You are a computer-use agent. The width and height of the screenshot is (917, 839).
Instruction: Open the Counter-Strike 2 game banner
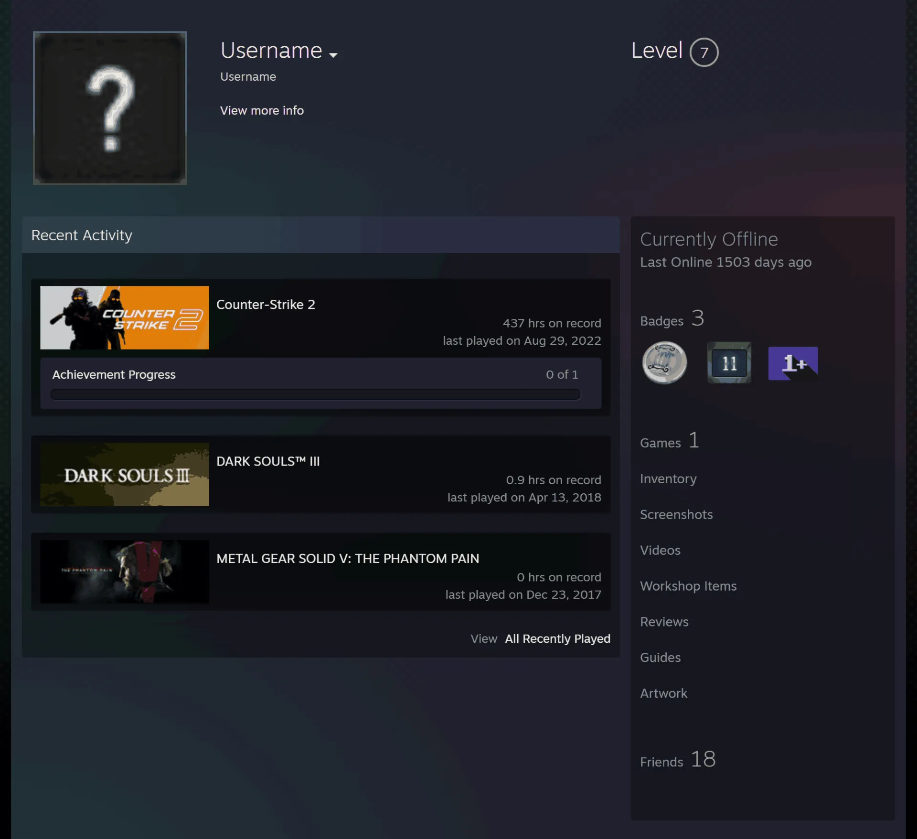[125, 318]
